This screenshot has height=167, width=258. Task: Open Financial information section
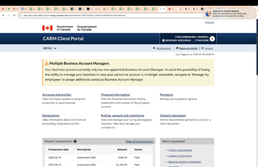[x=116, y=95]
